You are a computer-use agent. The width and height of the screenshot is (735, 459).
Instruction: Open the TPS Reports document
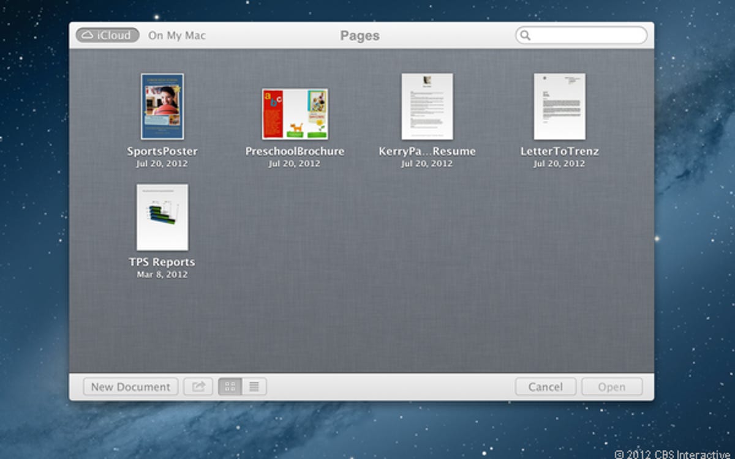click(162, 218)
